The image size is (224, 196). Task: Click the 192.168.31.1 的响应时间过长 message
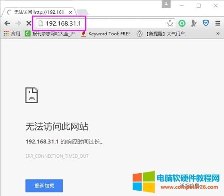[64, 142]
